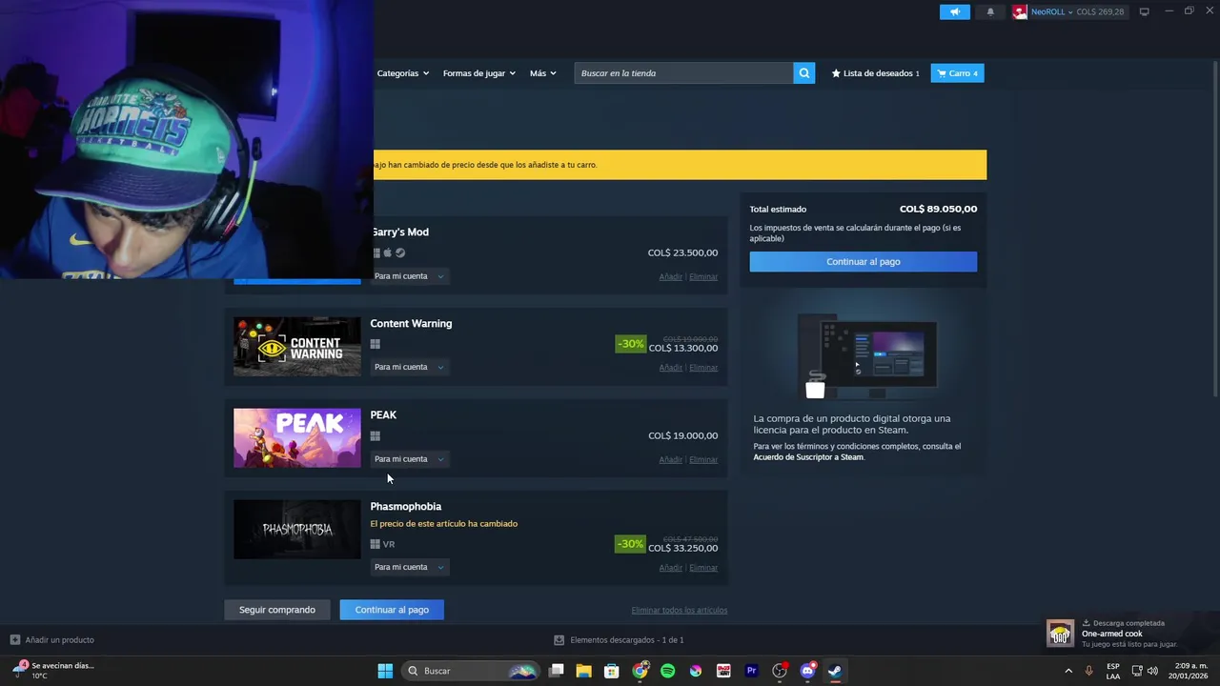Click the Windows platform icon for Phasmophobia
This screenshot has height=686, width=1220.
coord(376,544)
